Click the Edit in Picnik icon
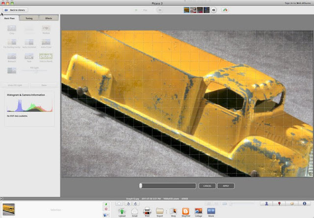Viewport: 314px width, 218px height. (46, 56)
